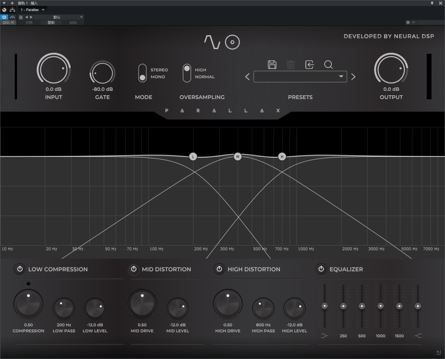Click the circular target logo icon at top
The width and height of the screenshot is (445, 359).
(232, 42)
